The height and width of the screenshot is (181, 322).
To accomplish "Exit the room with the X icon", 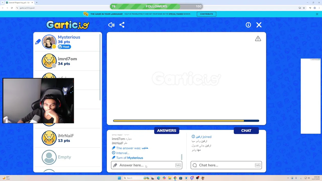I will click(x=259, y=25).
